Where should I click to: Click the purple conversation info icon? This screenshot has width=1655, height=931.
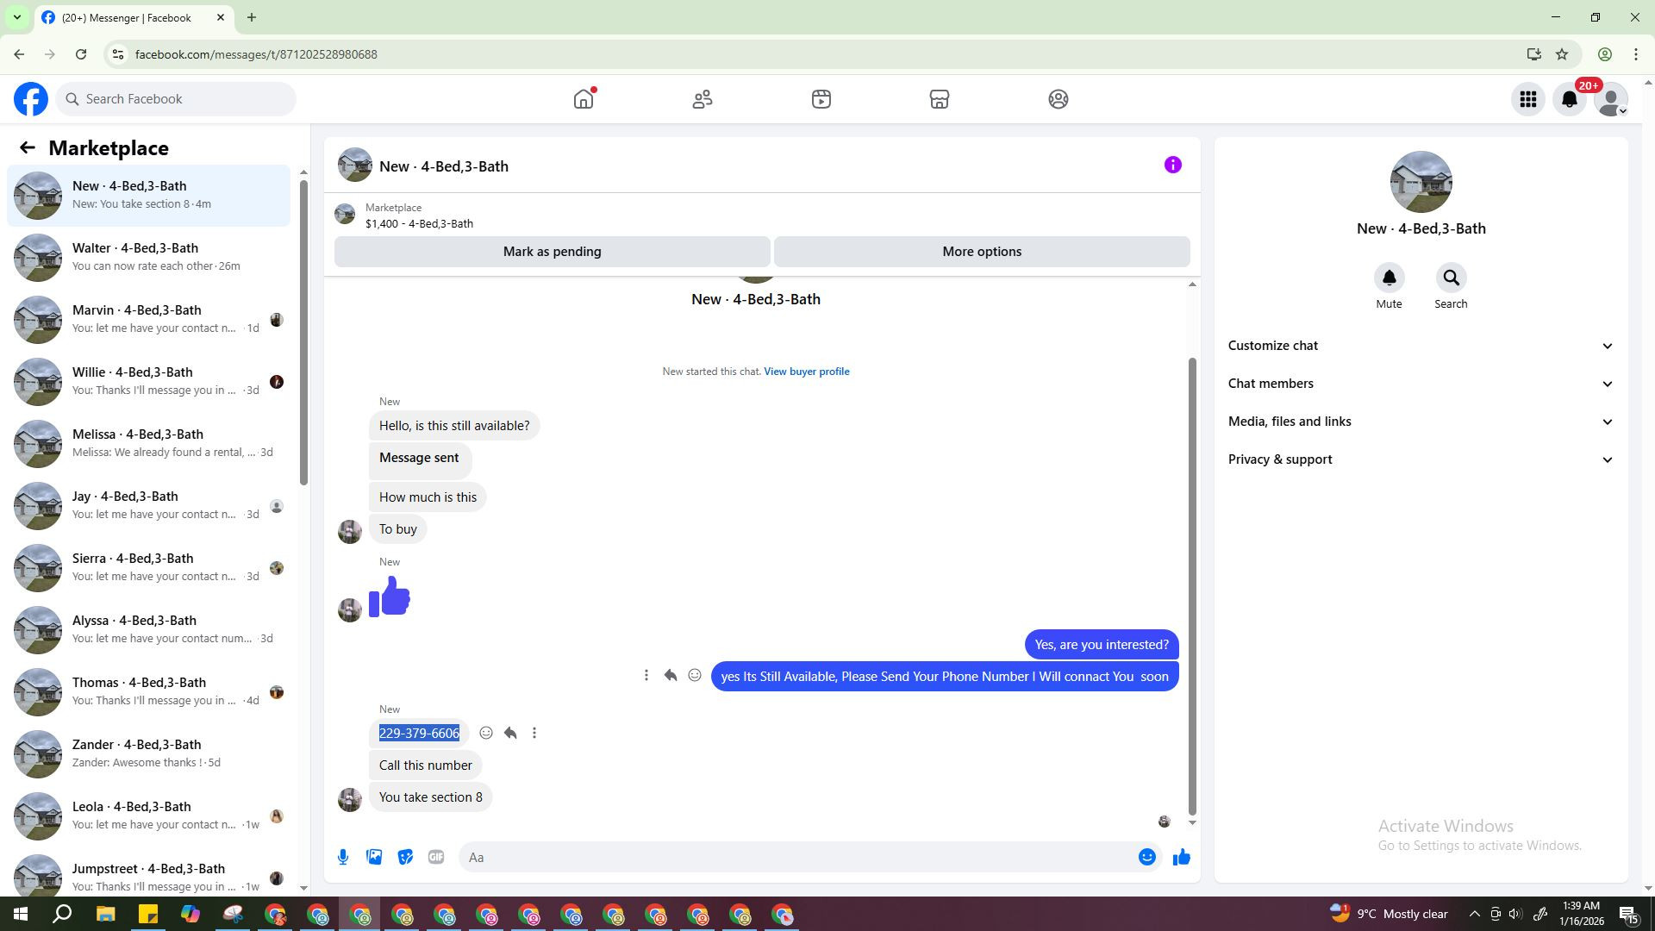[1172, 166]
